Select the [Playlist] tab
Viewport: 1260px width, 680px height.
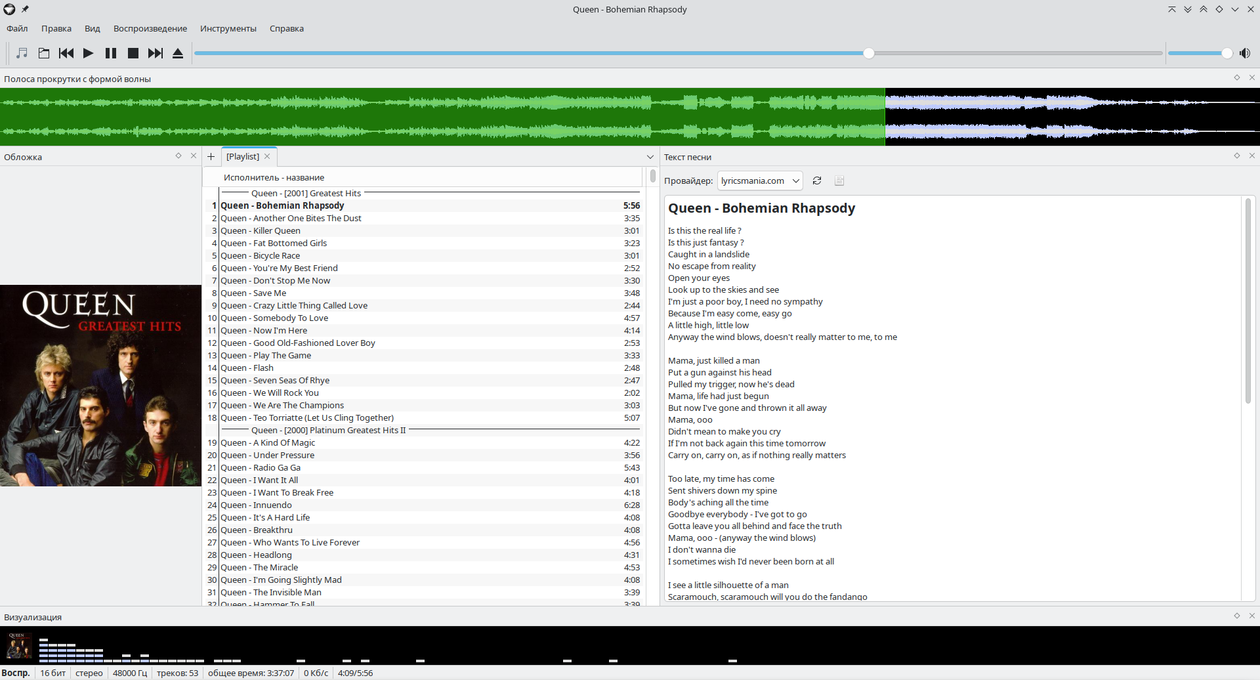(243, 156)
